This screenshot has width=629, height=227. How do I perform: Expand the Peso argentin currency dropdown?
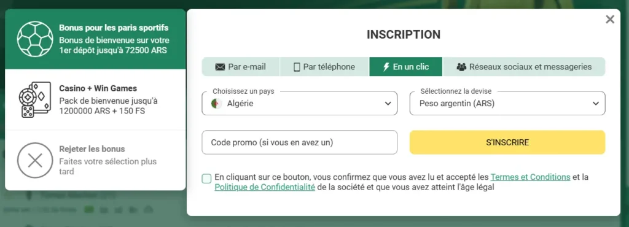point(507,103)
